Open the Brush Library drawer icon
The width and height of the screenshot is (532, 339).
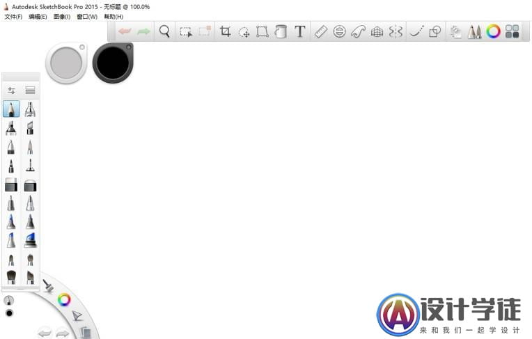coord(30,90)
